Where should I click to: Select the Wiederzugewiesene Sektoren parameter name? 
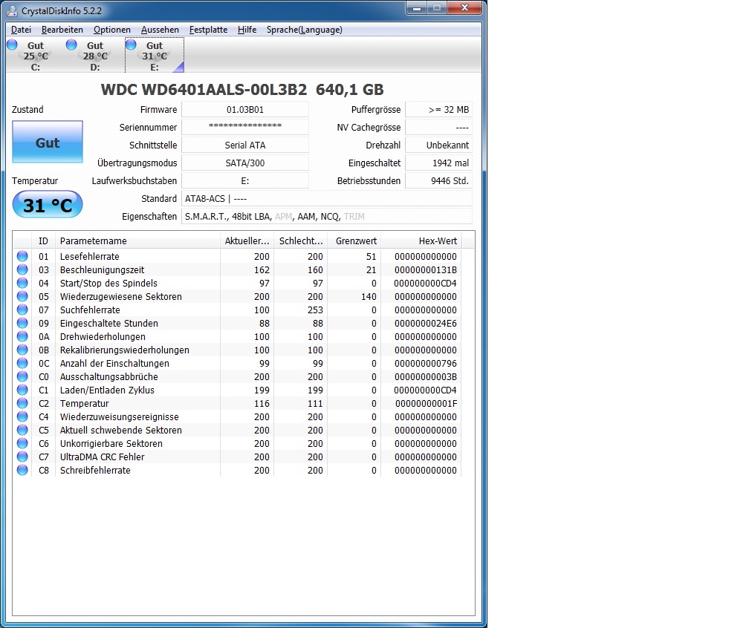click(x=121, y=297)
